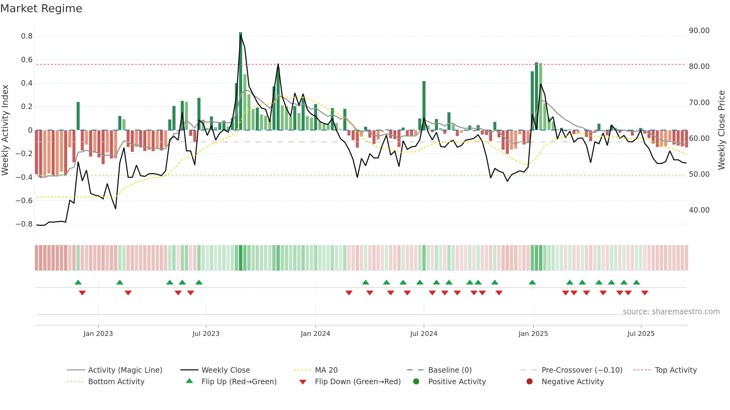
Task: Click the darkest green cell in the regime heatmap strip
Action: (241, 258)
